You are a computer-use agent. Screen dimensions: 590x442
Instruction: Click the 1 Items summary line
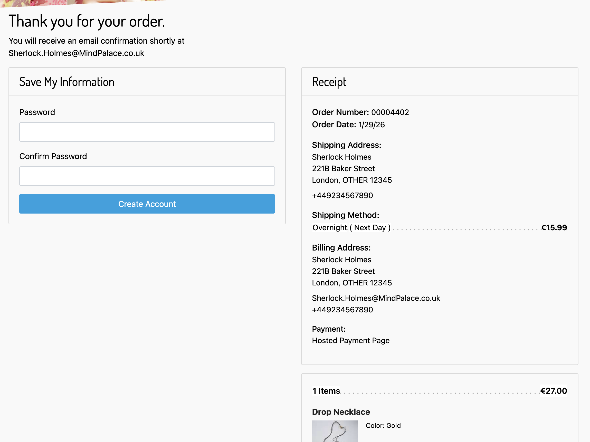[326, 391]
